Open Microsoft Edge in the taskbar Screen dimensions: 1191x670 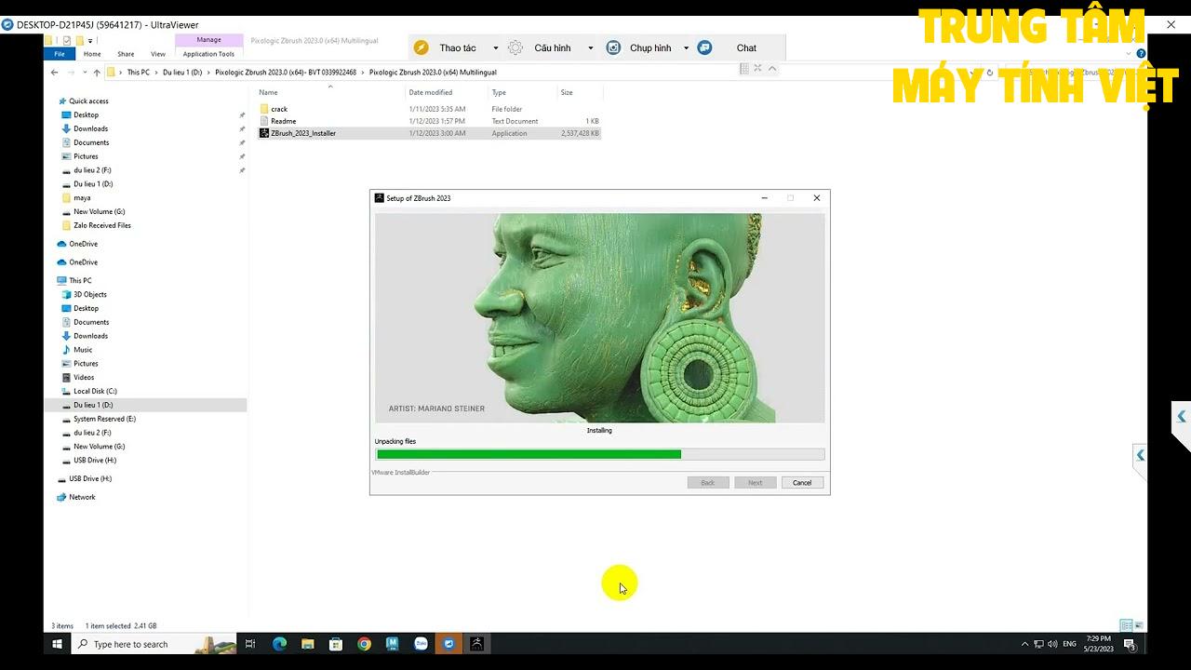pos(279,644)
